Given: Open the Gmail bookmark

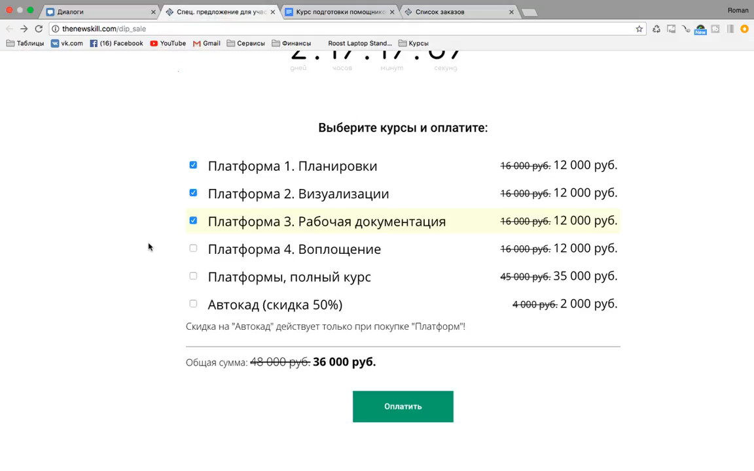Looking at the screenshot, I should point(206,43).
